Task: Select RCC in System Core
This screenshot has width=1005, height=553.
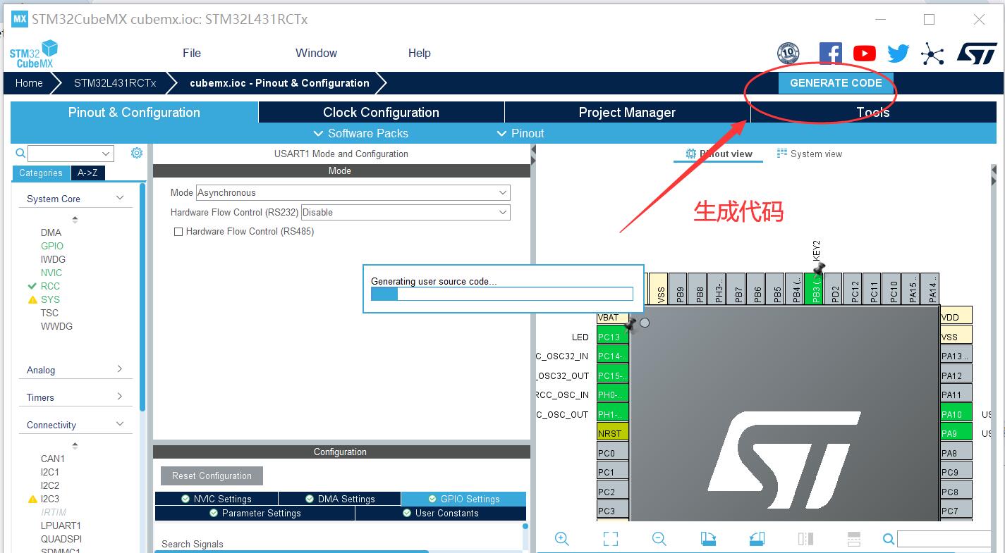Action: [x=50, y=286]
